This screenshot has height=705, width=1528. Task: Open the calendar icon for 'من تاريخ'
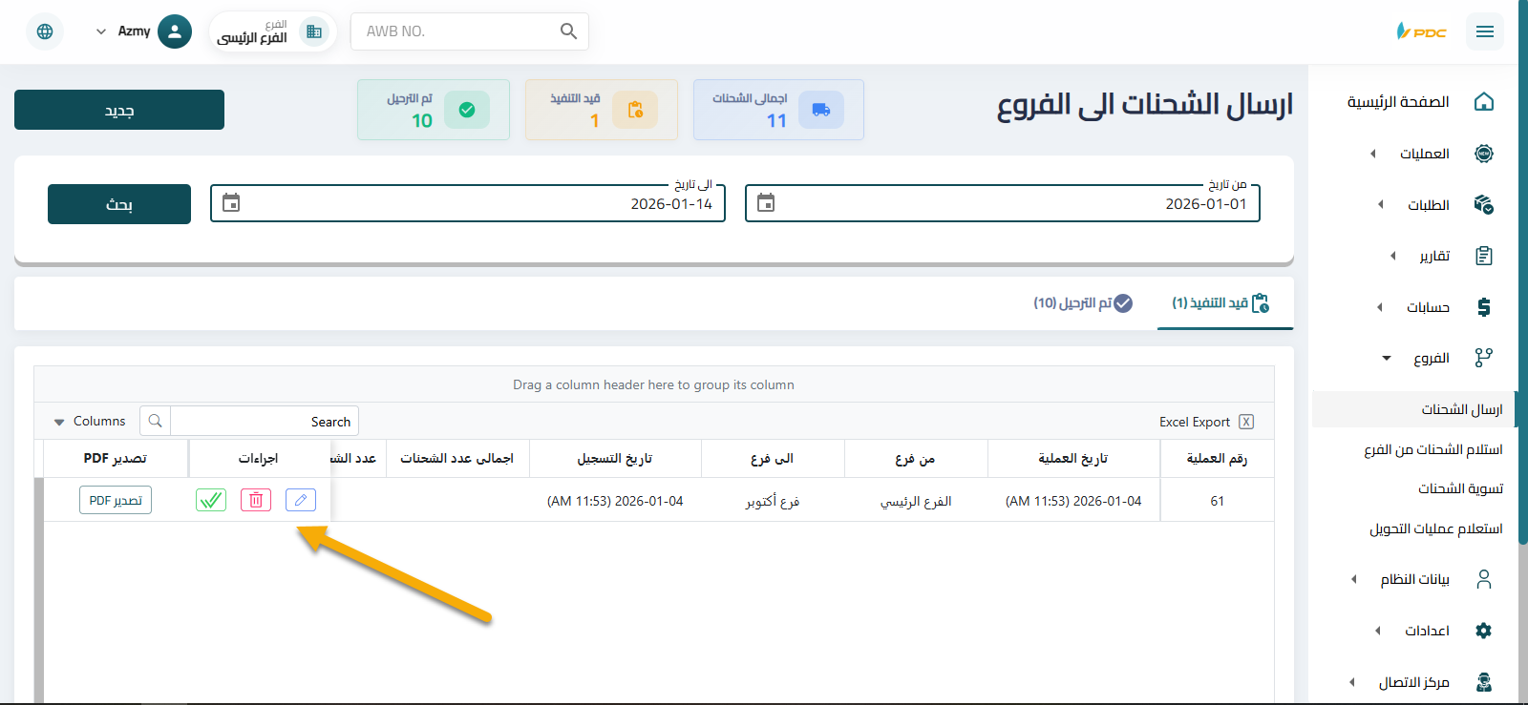pyautogui.click(x=766, y=202)
